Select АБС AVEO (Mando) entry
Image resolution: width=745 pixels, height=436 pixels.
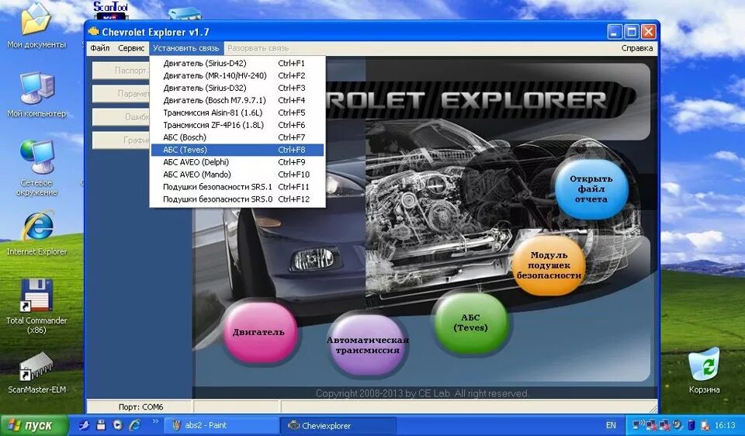click(x=237, y=175)
